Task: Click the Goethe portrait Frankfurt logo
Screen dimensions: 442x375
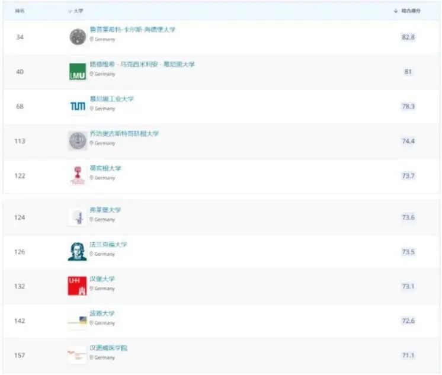Action: (77, 252)
